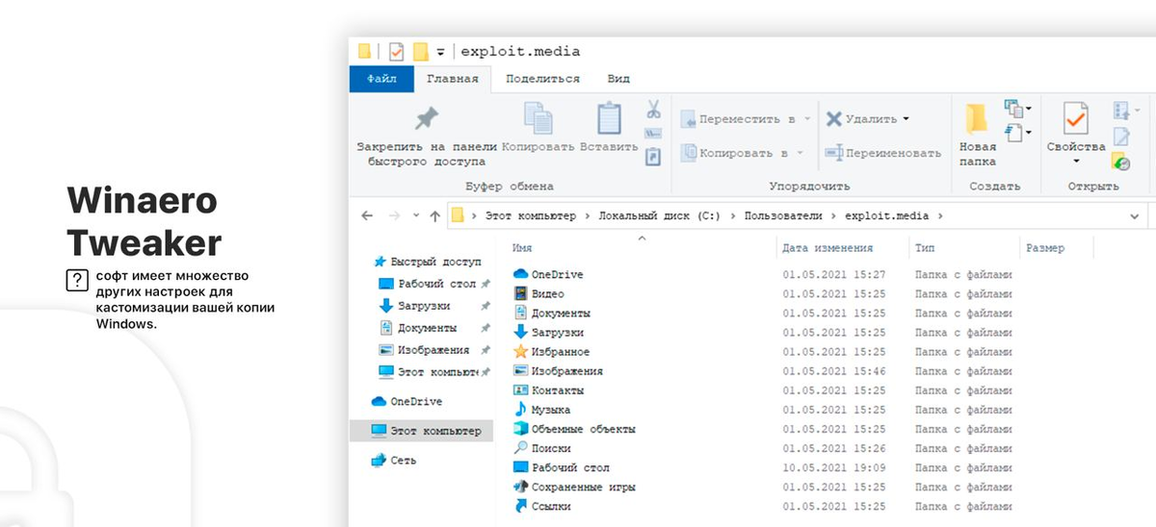
Task: Sort by the Тип column header
Action: pos(924,248)
